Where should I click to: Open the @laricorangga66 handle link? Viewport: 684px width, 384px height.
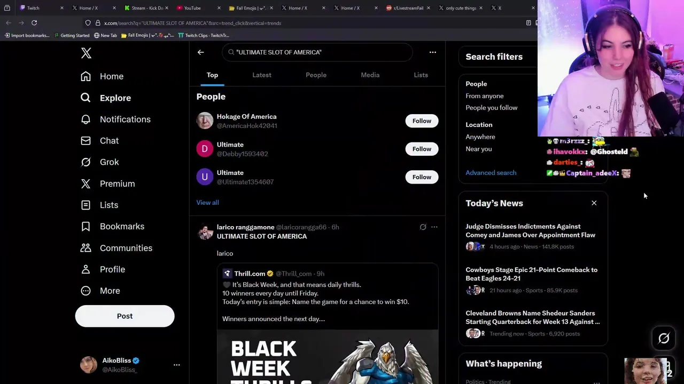[x=301, y=227]
